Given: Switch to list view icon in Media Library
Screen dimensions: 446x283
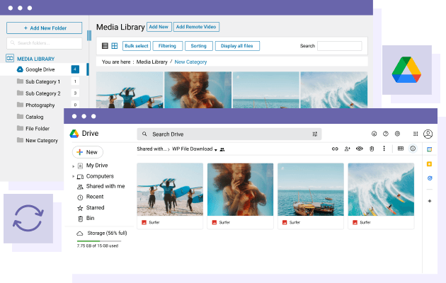Looking at the screenshot, I should [x=105, y=46].
